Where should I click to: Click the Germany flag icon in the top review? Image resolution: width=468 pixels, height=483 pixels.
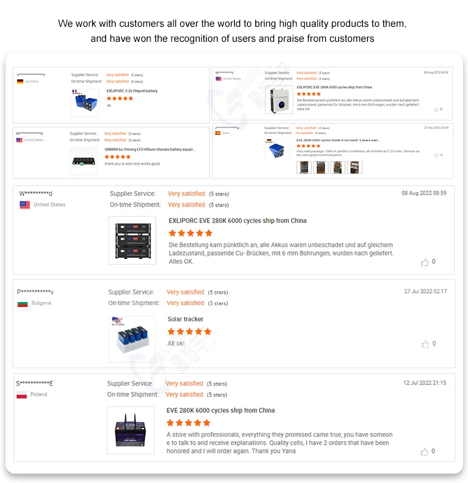tap(21, 82)
